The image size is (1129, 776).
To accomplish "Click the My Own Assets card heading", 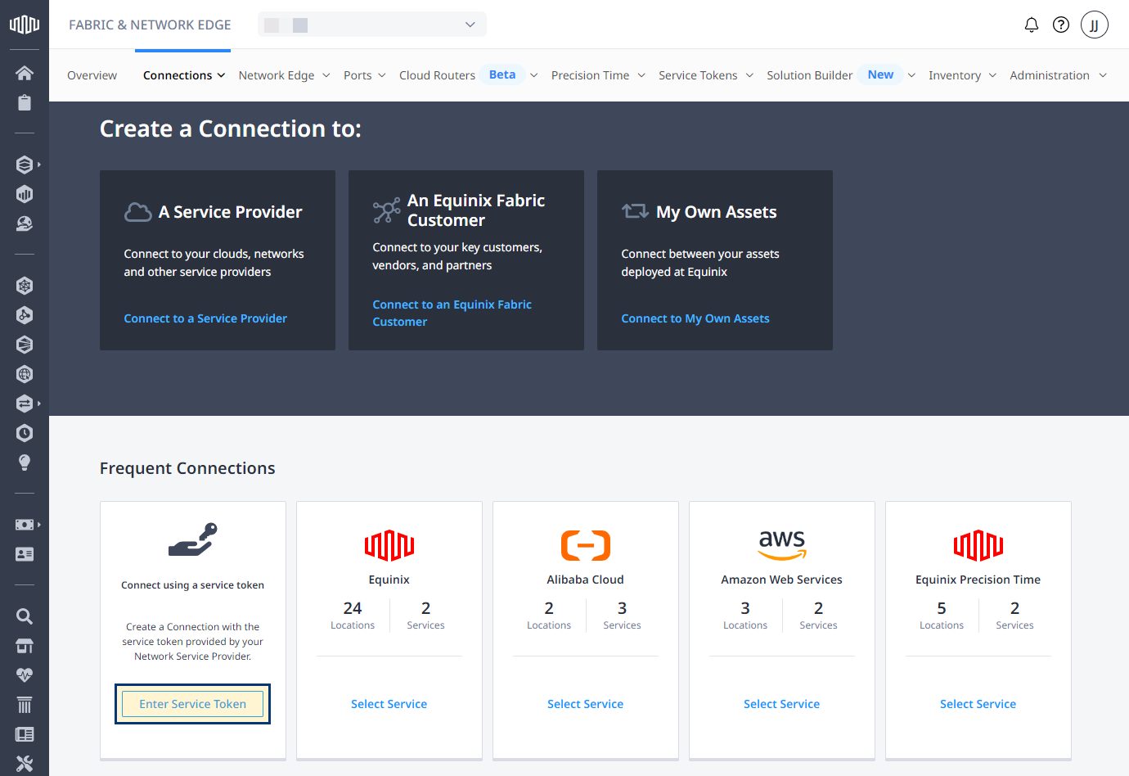I will (x=717, y=212).
